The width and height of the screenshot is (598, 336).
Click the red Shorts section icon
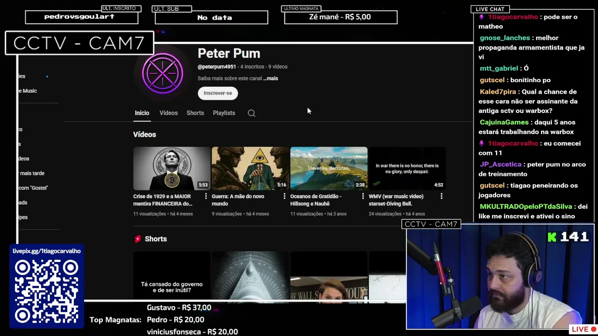click(137, 239)
